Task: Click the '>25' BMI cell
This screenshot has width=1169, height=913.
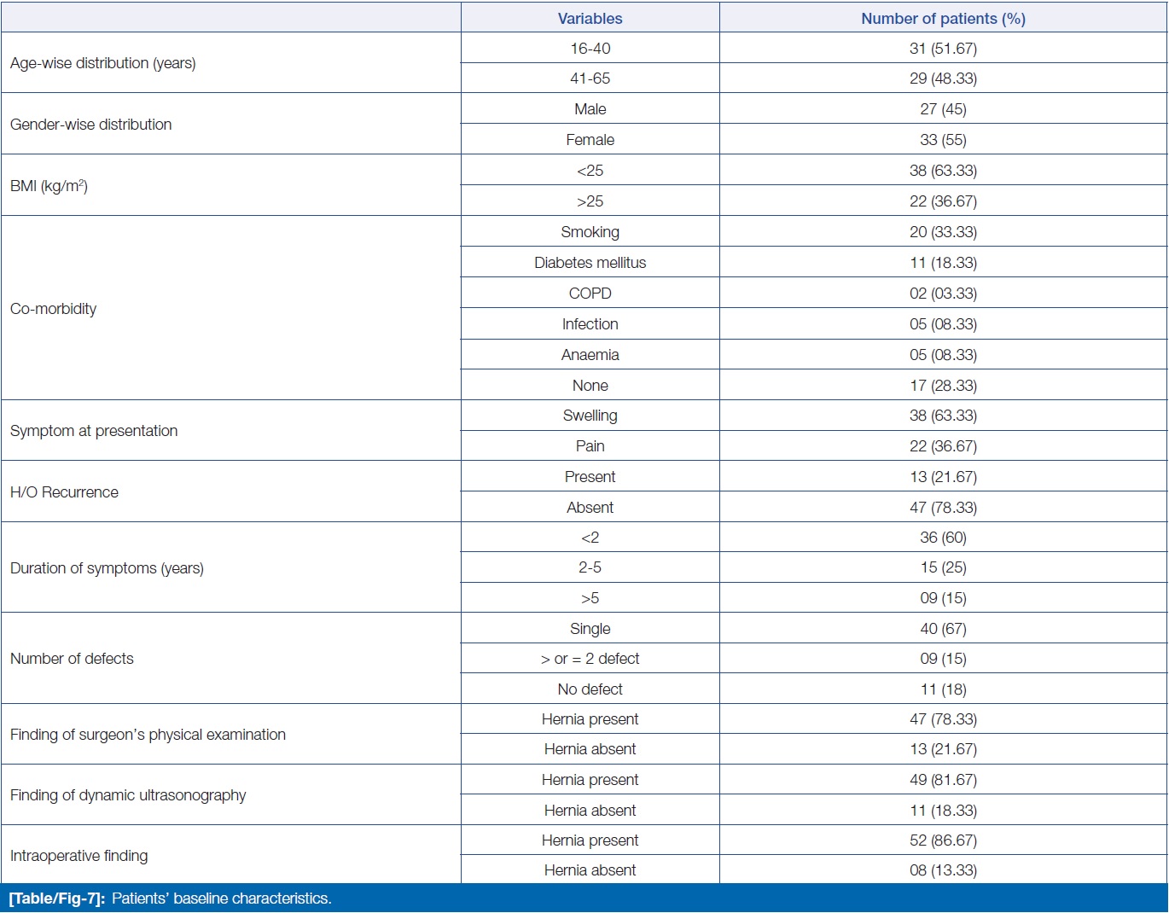Action: pos(590,201)
